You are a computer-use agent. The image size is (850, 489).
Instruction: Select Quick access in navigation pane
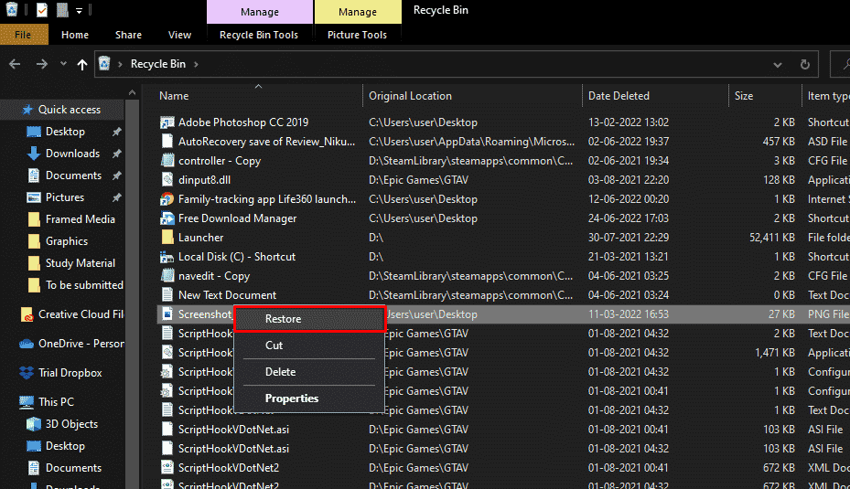pyautogui.click(x=70, y=110)
